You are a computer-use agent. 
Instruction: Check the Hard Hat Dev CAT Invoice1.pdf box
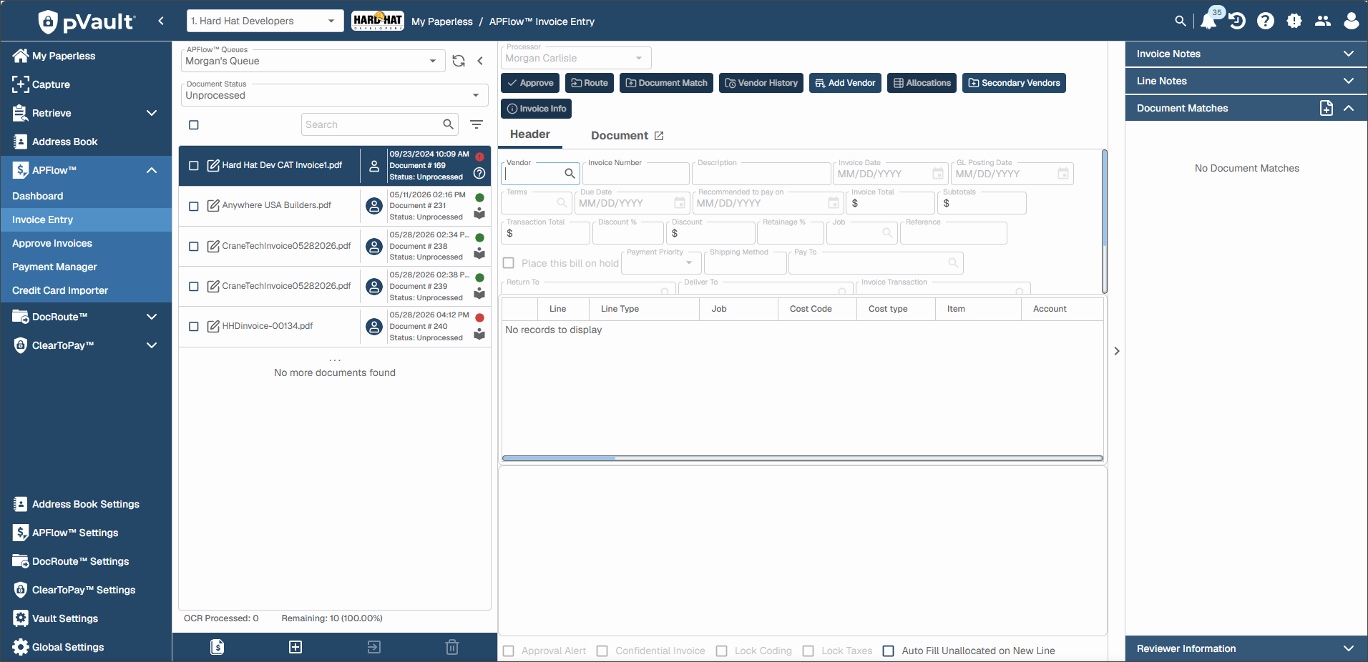point(194,166)
